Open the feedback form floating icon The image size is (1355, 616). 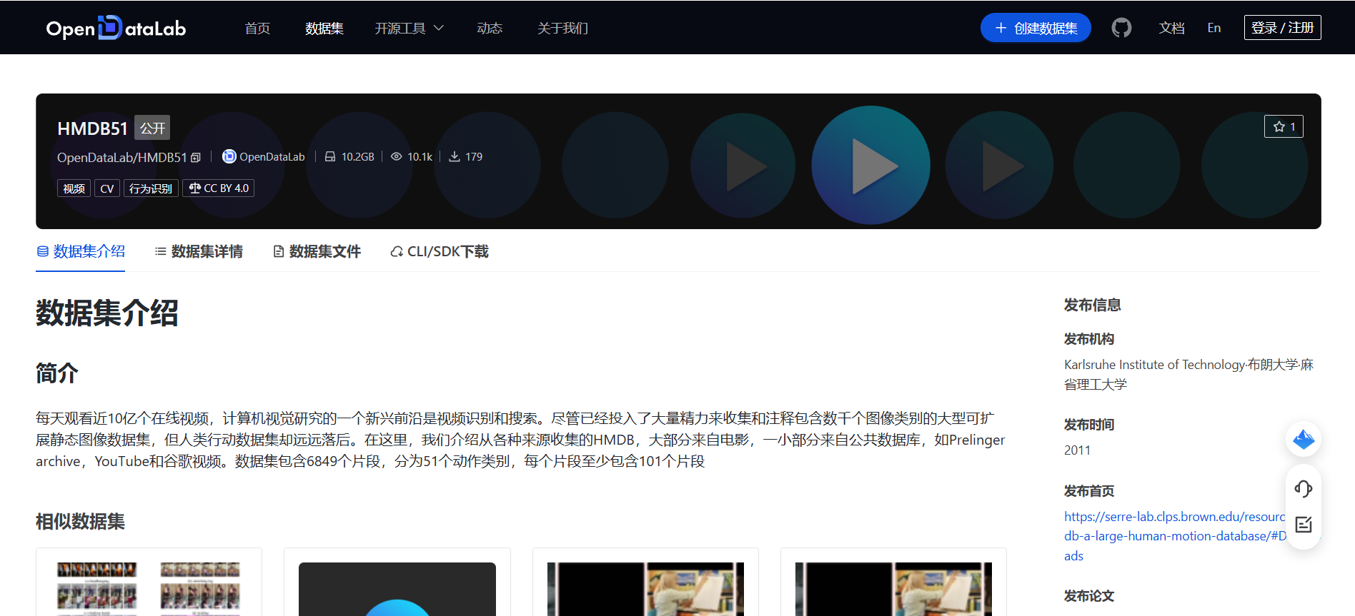tap(1304, 525)
